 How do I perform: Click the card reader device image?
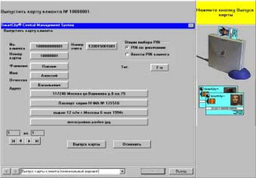click(226, 54)
